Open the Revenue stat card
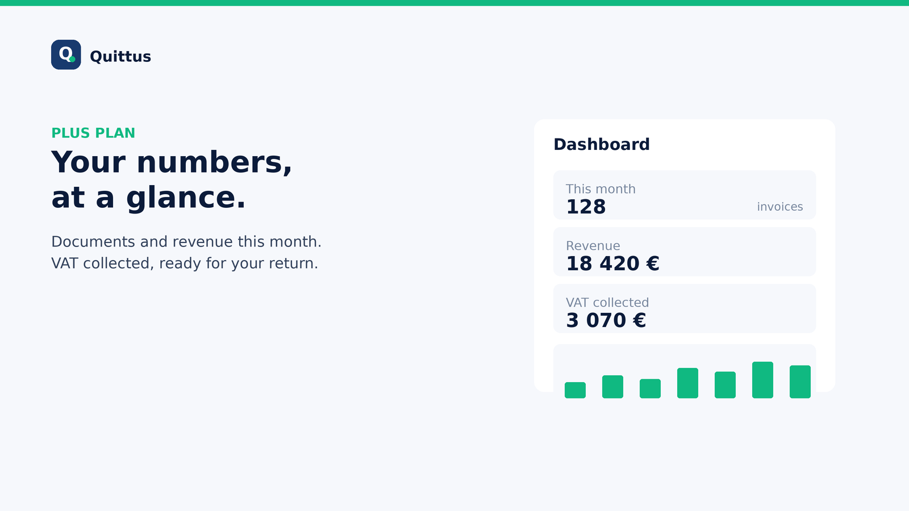 coord(685,252)
